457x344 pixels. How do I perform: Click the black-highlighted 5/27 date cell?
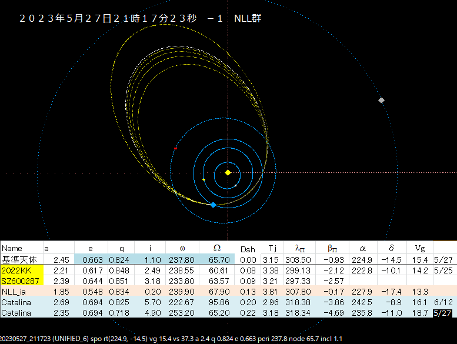tap(443, 313)
